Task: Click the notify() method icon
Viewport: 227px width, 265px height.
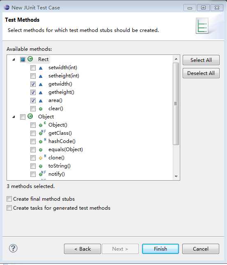Action: pyautogui.click(x=42, y=174)
